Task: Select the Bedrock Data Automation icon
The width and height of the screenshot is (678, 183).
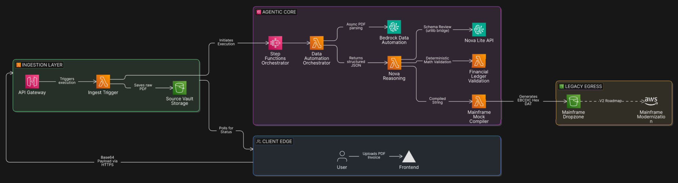Action: pyautogui.click(x=394, y=27)
